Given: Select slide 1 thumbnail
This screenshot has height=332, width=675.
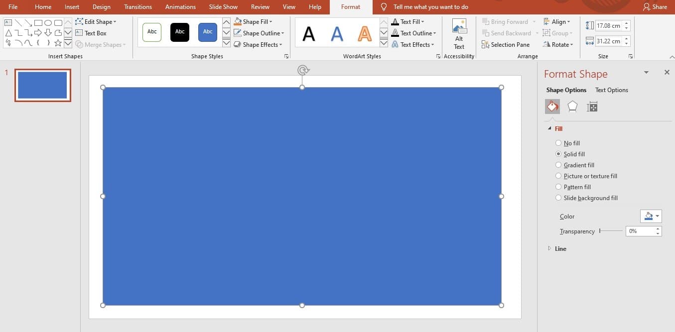Looking at the screenshot, I should pyautogui.click(x=42, y=85).
